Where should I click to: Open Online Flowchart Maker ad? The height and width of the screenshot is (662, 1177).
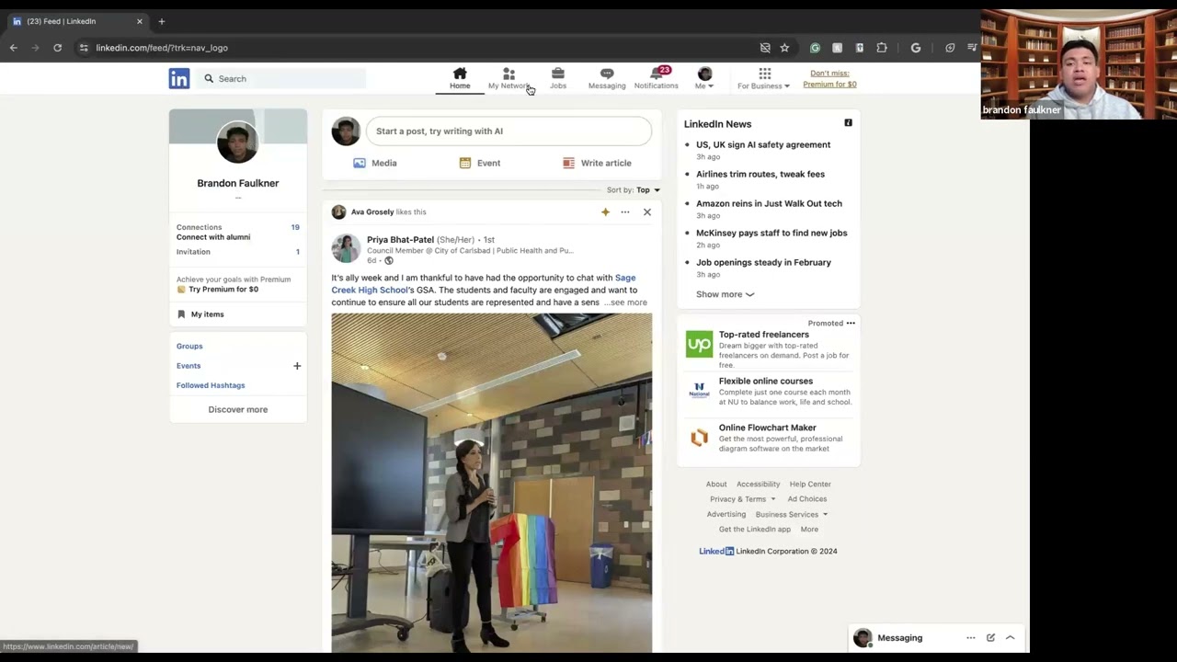pyautogui.click(x=771, y=438)
